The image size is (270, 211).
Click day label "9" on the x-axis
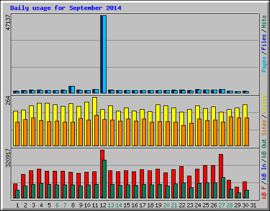[x=81, y=205]
